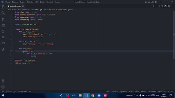Expand the run options dropdown arrow
Image resolution: width=175 pixels, height=98 pixels.
coord(156,6)
